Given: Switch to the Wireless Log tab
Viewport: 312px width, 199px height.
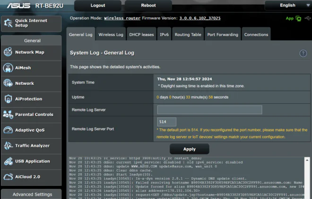Looking at the screenshot, I should point(111,35).
